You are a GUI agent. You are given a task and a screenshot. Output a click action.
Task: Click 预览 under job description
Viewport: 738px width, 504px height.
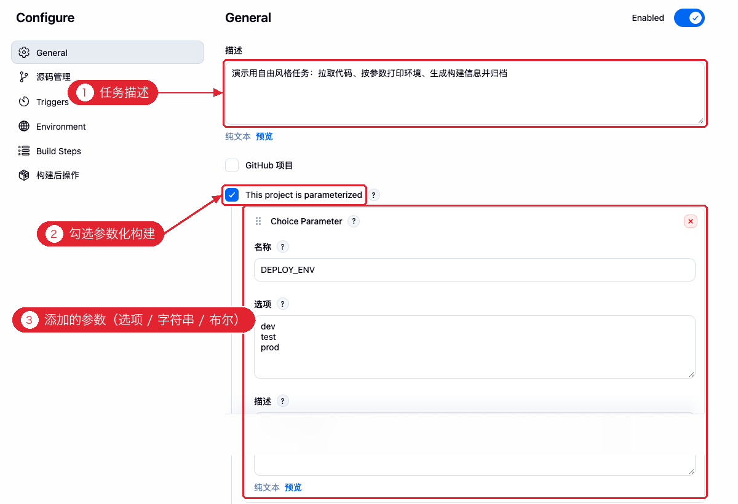click(x=264, y=136)
